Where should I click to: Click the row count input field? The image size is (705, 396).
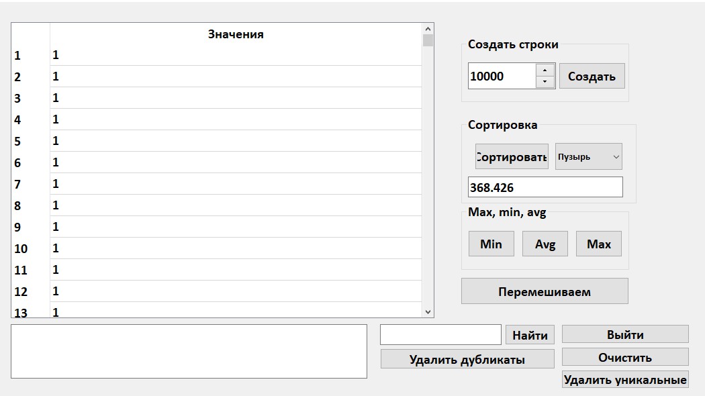(502, 77)
